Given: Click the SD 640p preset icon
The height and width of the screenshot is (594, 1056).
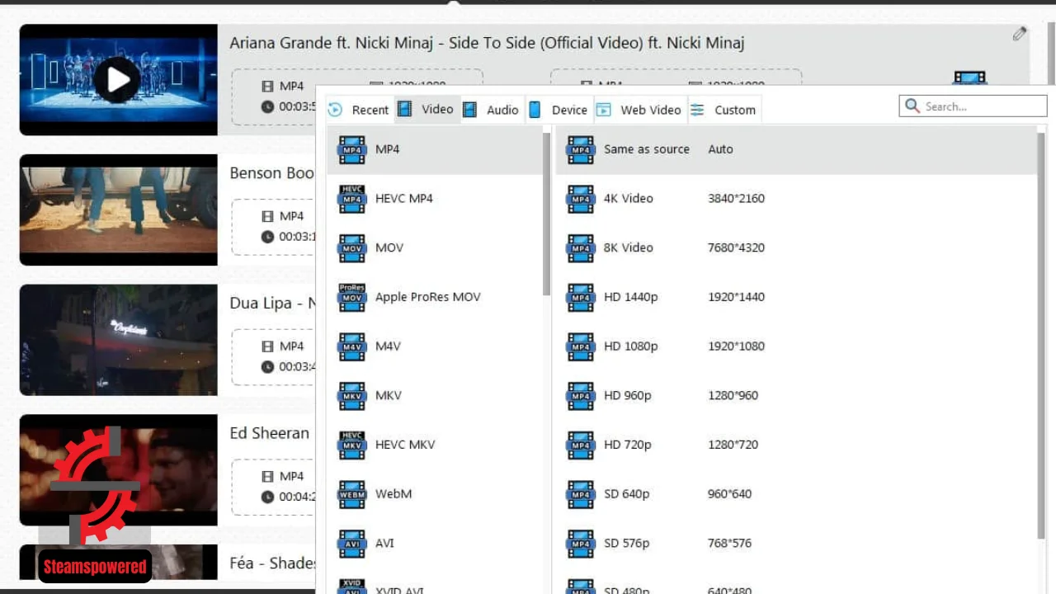Looking at the screenshot, I should click(581, 495).
